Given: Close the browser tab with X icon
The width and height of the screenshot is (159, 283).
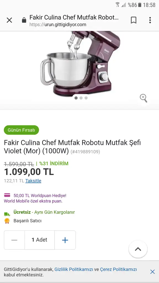Looking at the screenshot, I should (x=9, y=20).
